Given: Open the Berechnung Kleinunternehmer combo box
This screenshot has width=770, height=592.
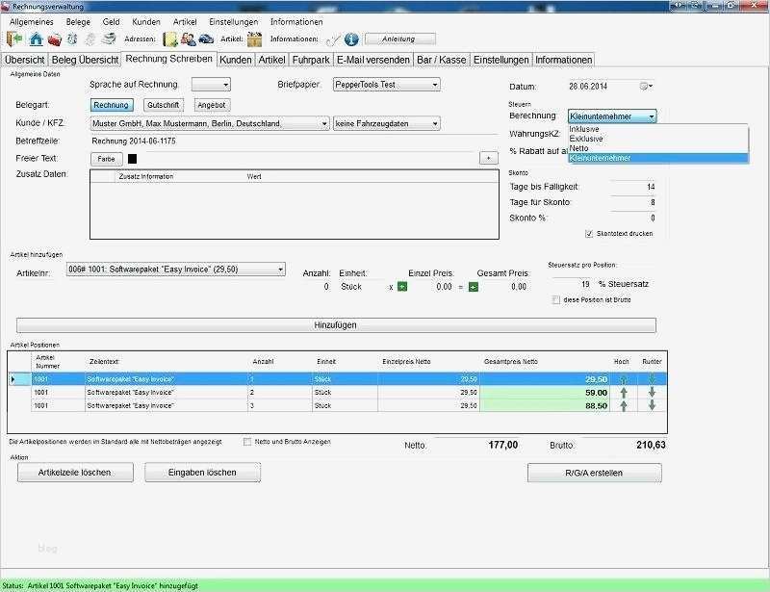Looking at the screenshot, I should [612, 116].
